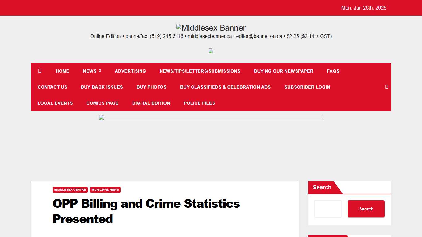Expand the NEWS dropdown menu
422x237 pixels.
click(x=90, y=71)
